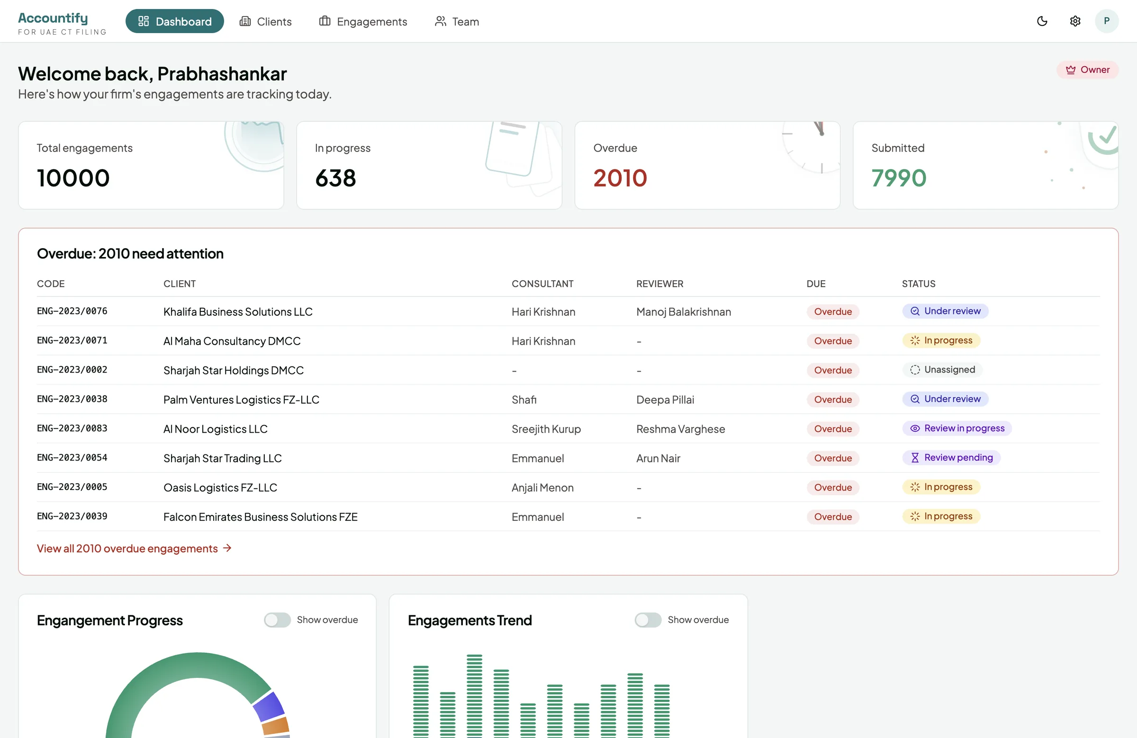Open the Dashboard tab

point(174,21)
